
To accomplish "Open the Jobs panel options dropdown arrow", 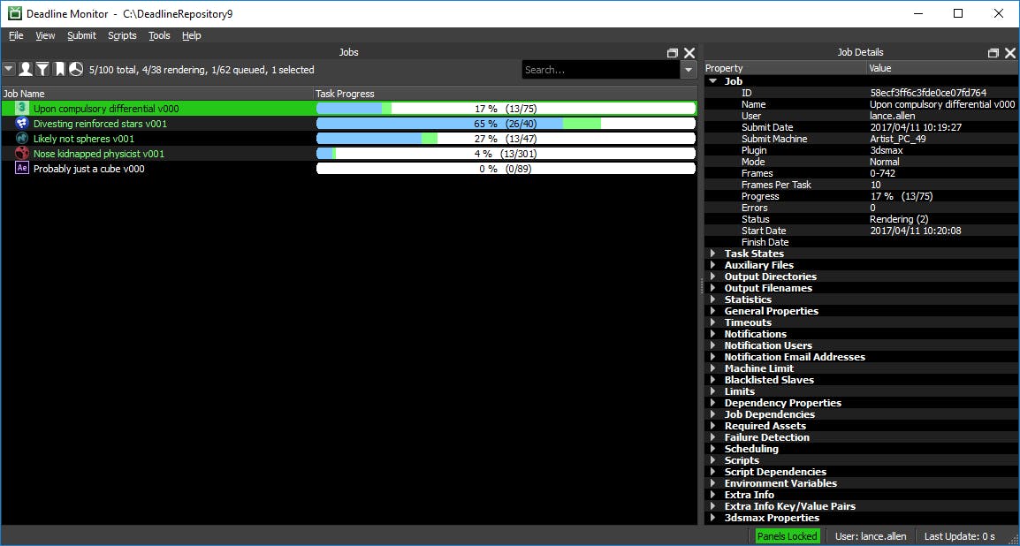I will [x=9, y=69].
